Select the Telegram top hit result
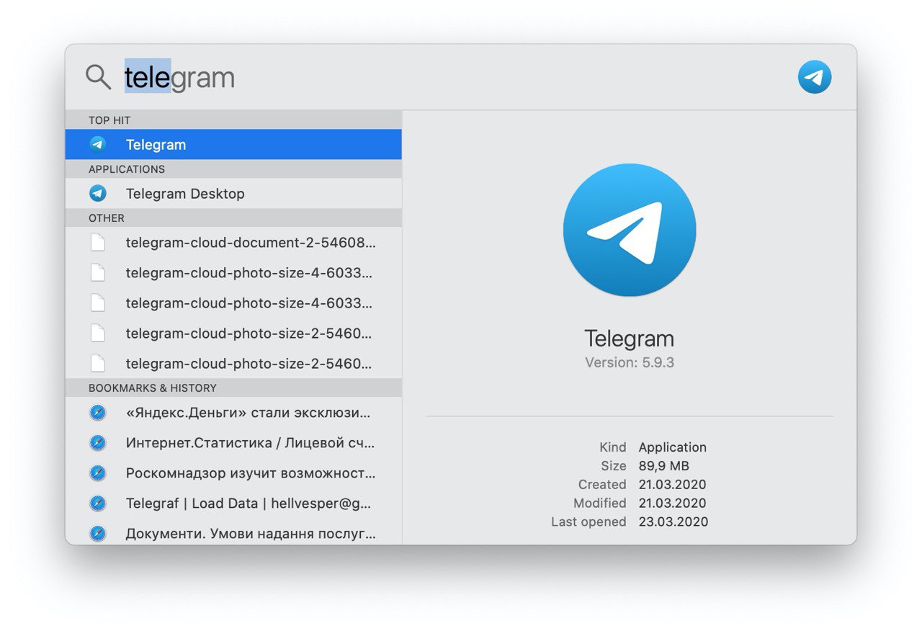922x631 pixels. tap(233, 145)
